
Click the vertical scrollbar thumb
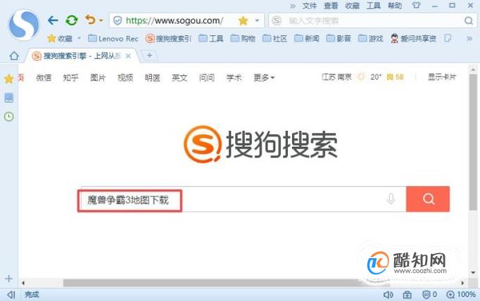(x=473, y=142)
